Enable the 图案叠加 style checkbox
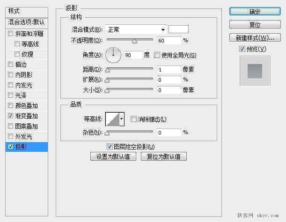This screenshot has height=222, width=286. [x=11, y=126]
